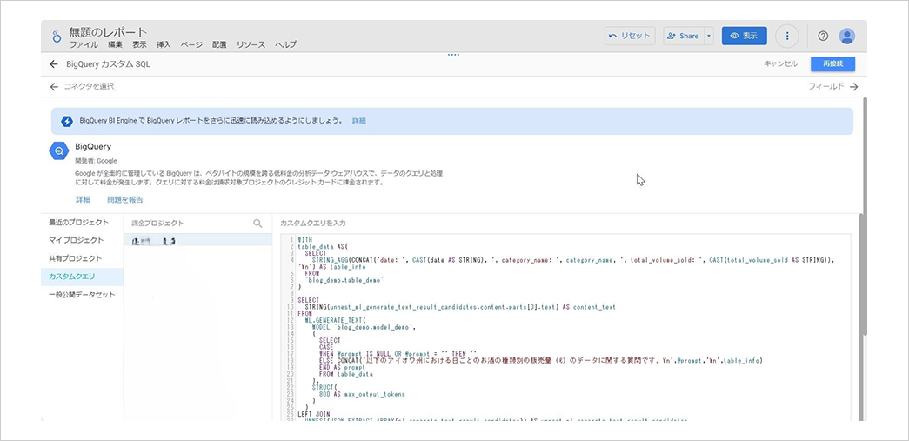This screenshot has width=909, height=441.
Task: Open the user account avatar
Action: point(847,36)
